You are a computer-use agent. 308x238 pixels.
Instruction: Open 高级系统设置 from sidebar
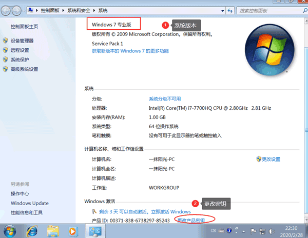(24, 69)
